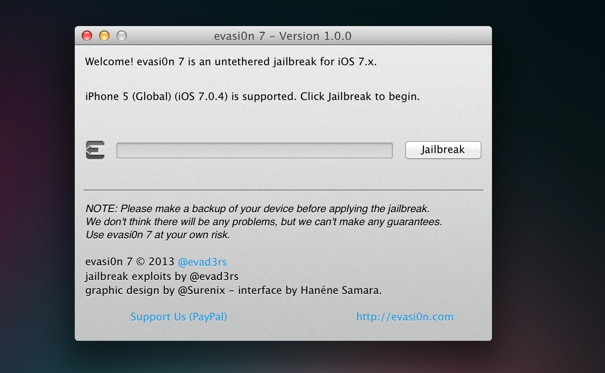Close the evasi0n 7 window
This screenshot has height=373, width=605.
pyautogui.click(x=87, y=36)
